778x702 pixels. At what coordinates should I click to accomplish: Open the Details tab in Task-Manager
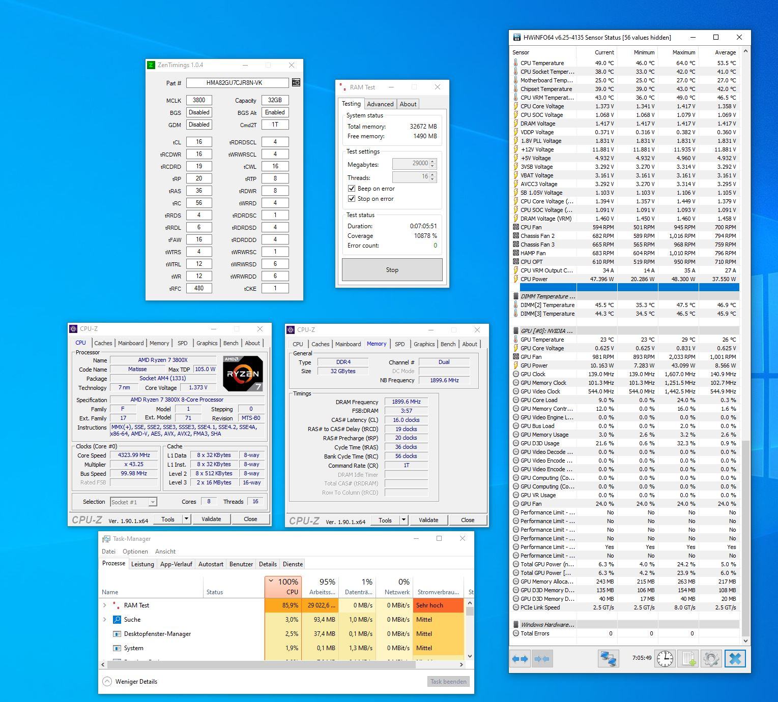click(x=268, y=564)
